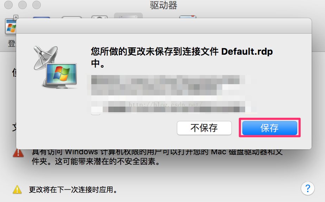Click the Default.rdp unsaved changes heading
Viewport: 325px width, 202px height.
tap(182, 57)
